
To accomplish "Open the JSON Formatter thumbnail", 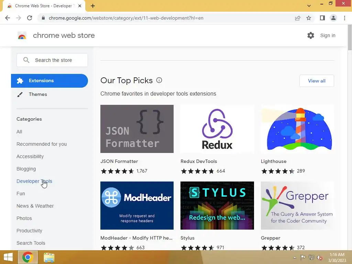I will click(x=137, y=129).
